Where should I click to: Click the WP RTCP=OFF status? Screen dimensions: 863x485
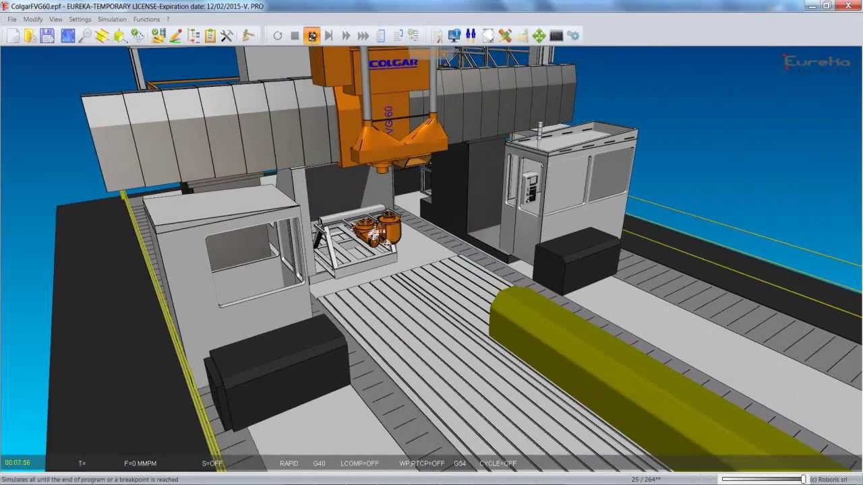tap(421, 463)
